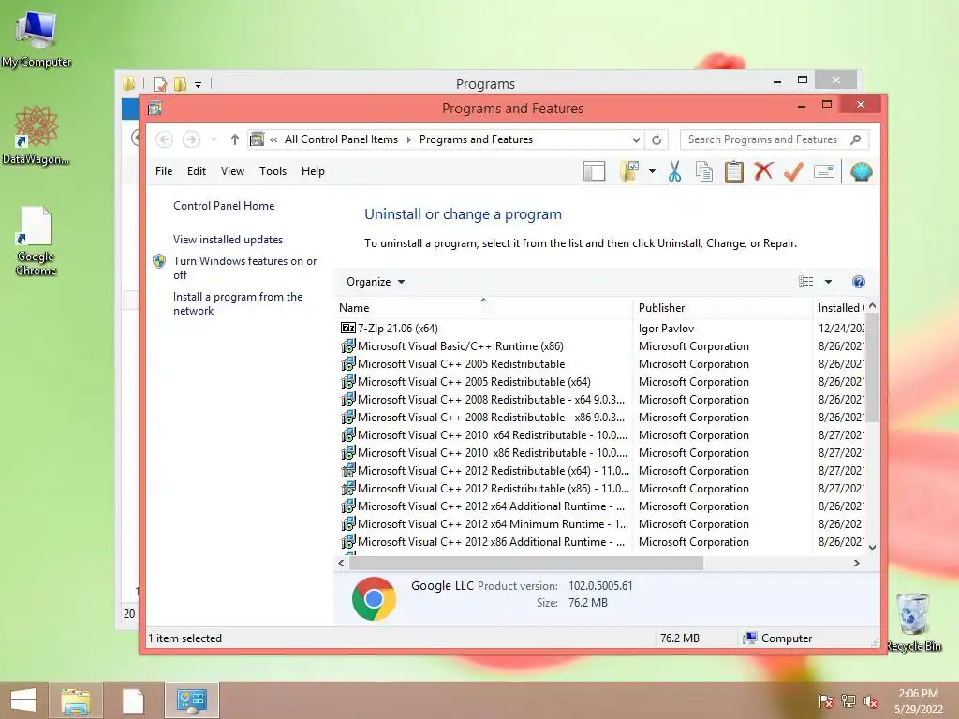Click Install a program from the network
The height and width of the screenshot is (719, 959).
(x=238, y=303)
